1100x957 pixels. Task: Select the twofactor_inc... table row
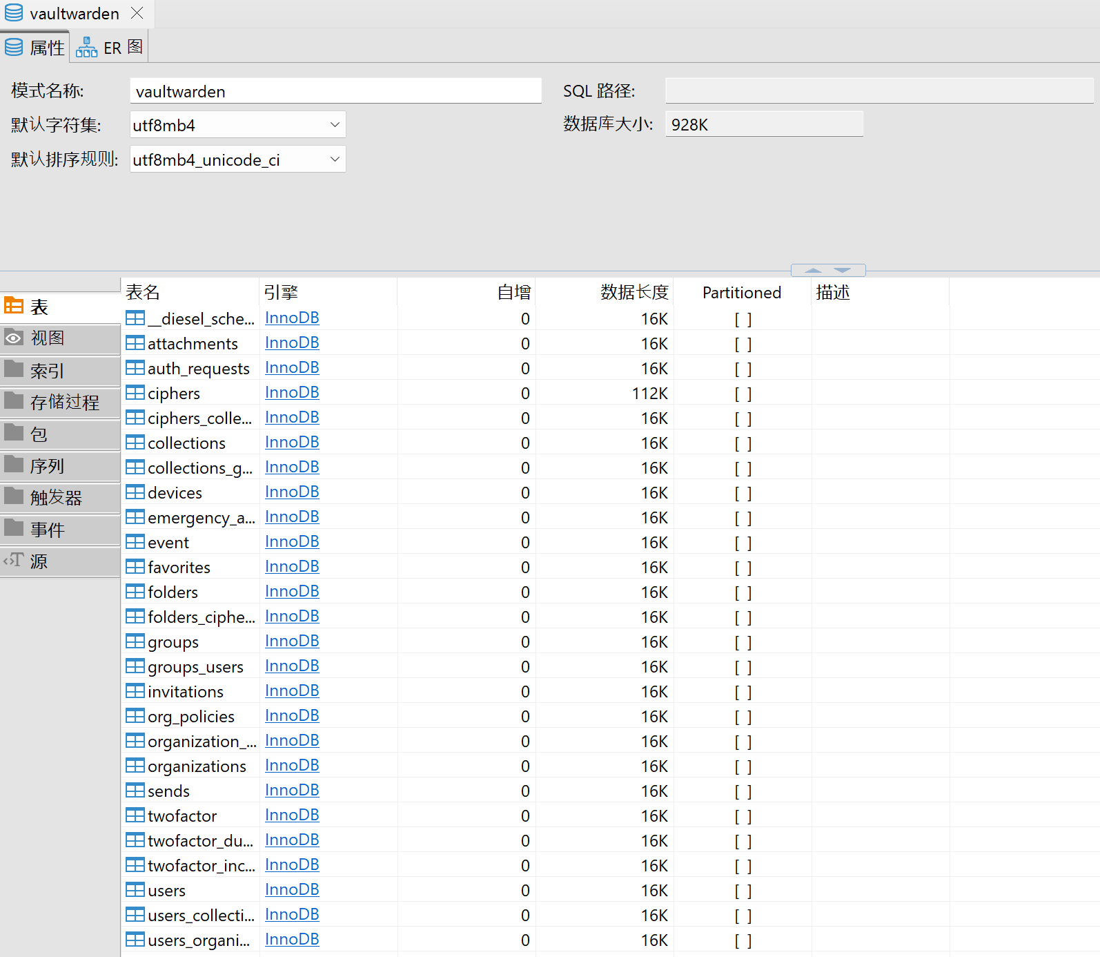610,865
